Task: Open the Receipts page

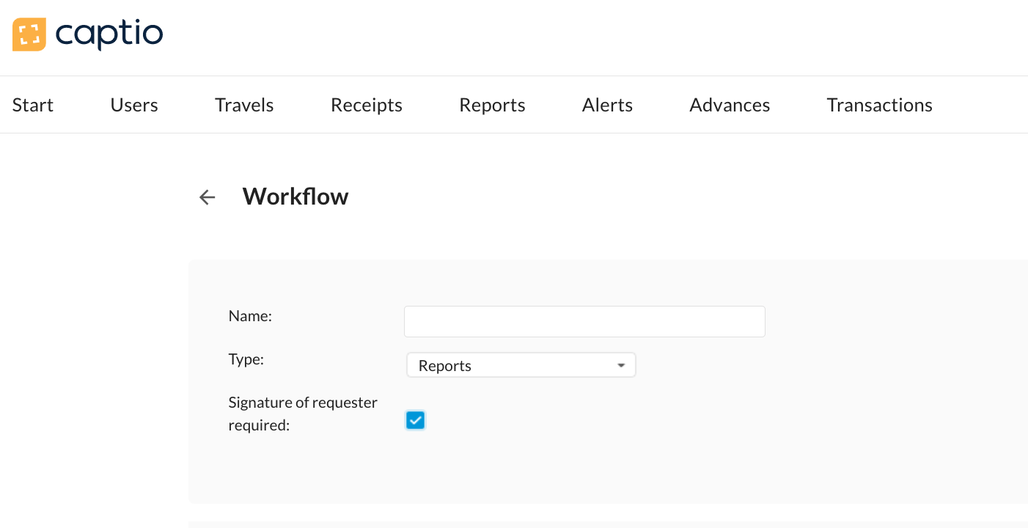Action: click(367, 105)
